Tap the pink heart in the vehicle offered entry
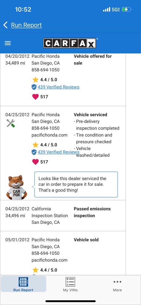 (x=35, y=97)
